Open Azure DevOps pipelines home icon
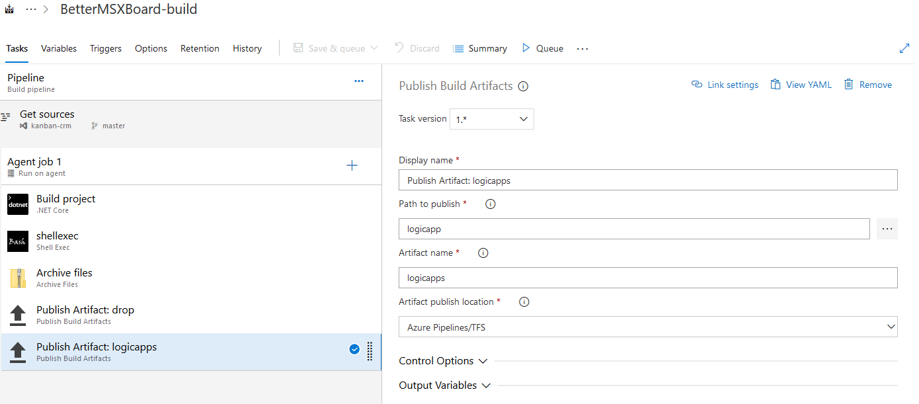This screenshot has height=404, width=919. (10, 9)
